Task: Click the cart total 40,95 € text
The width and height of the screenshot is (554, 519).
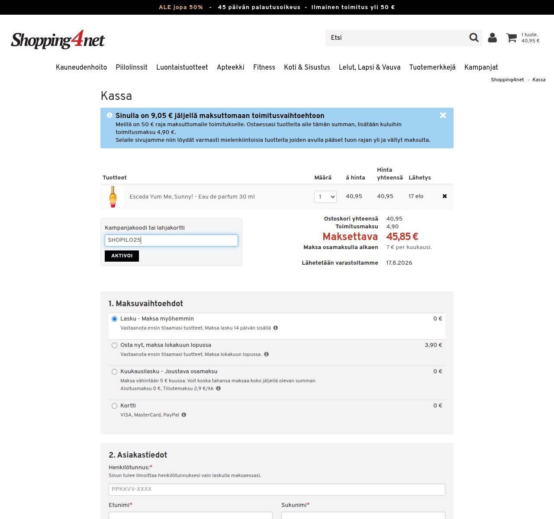Action: [530, 41]
